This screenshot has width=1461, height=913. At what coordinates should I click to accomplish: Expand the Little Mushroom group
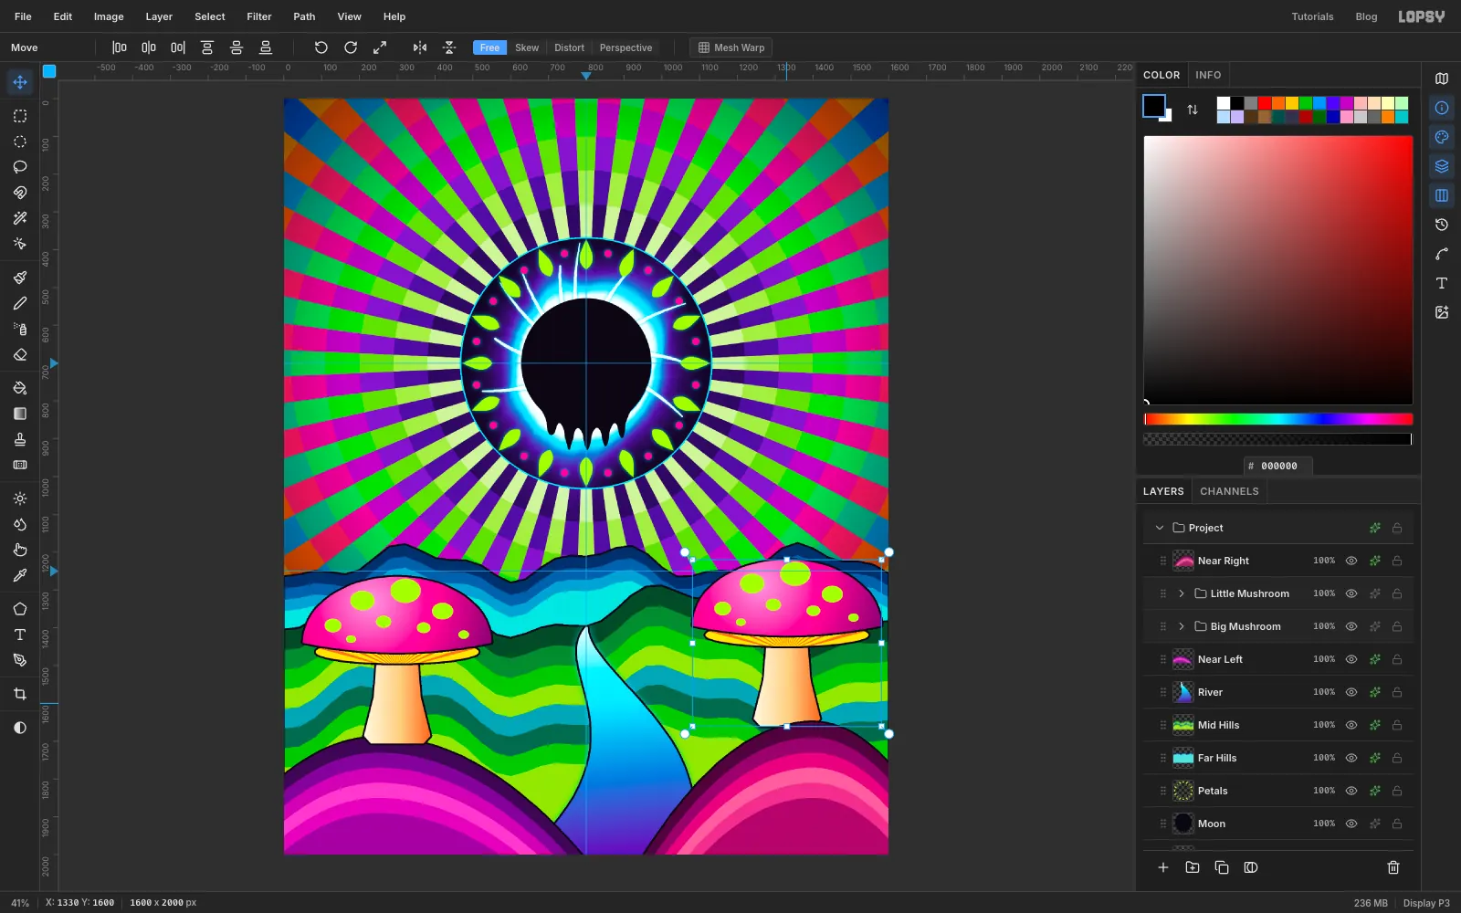tap(1182, 593)
